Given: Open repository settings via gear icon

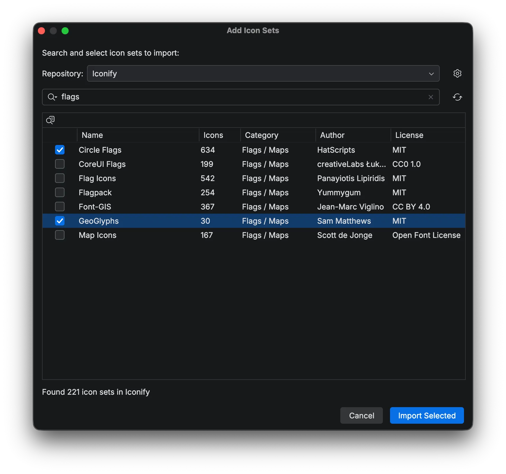Looking at the screenshot, I should coord(457,73).
